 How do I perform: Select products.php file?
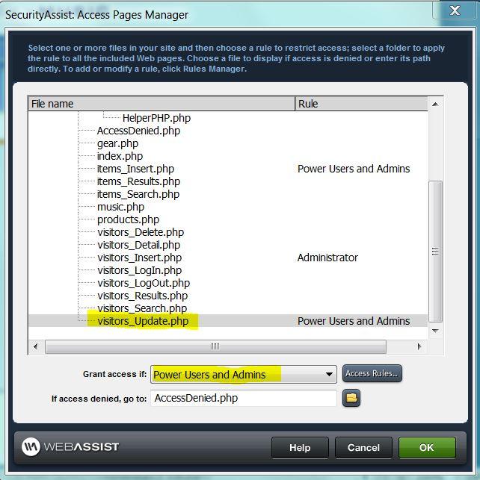pyautogui.click(x=128, y=219)
